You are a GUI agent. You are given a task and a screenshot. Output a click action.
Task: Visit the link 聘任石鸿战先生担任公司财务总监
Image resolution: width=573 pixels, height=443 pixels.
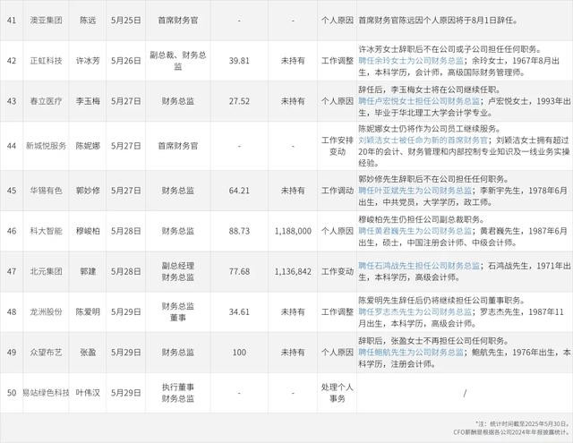click(x=419, y=266)
